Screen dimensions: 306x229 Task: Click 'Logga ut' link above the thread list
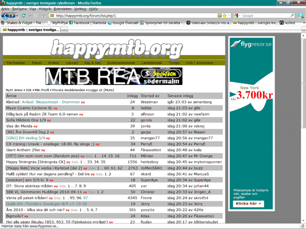95,90
